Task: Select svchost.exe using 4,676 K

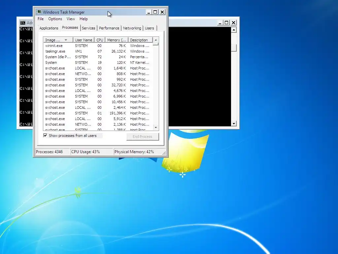Action: pos(98,91)
